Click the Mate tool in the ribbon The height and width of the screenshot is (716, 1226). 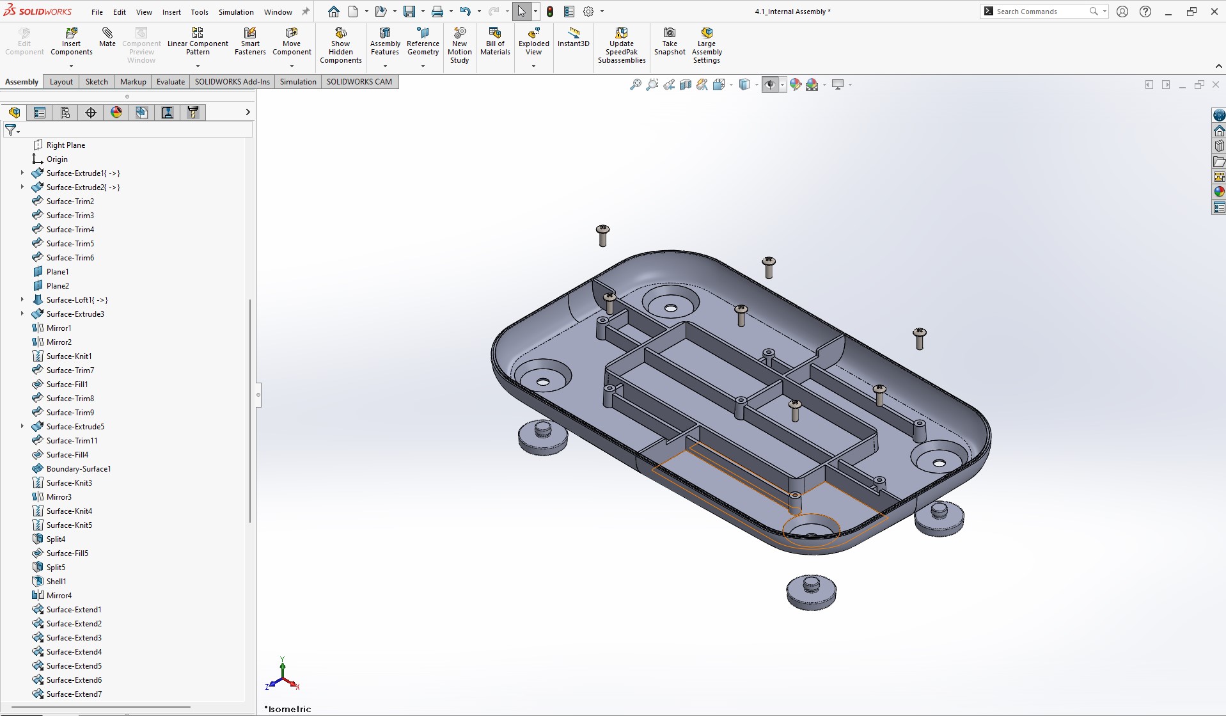[107, 37]
